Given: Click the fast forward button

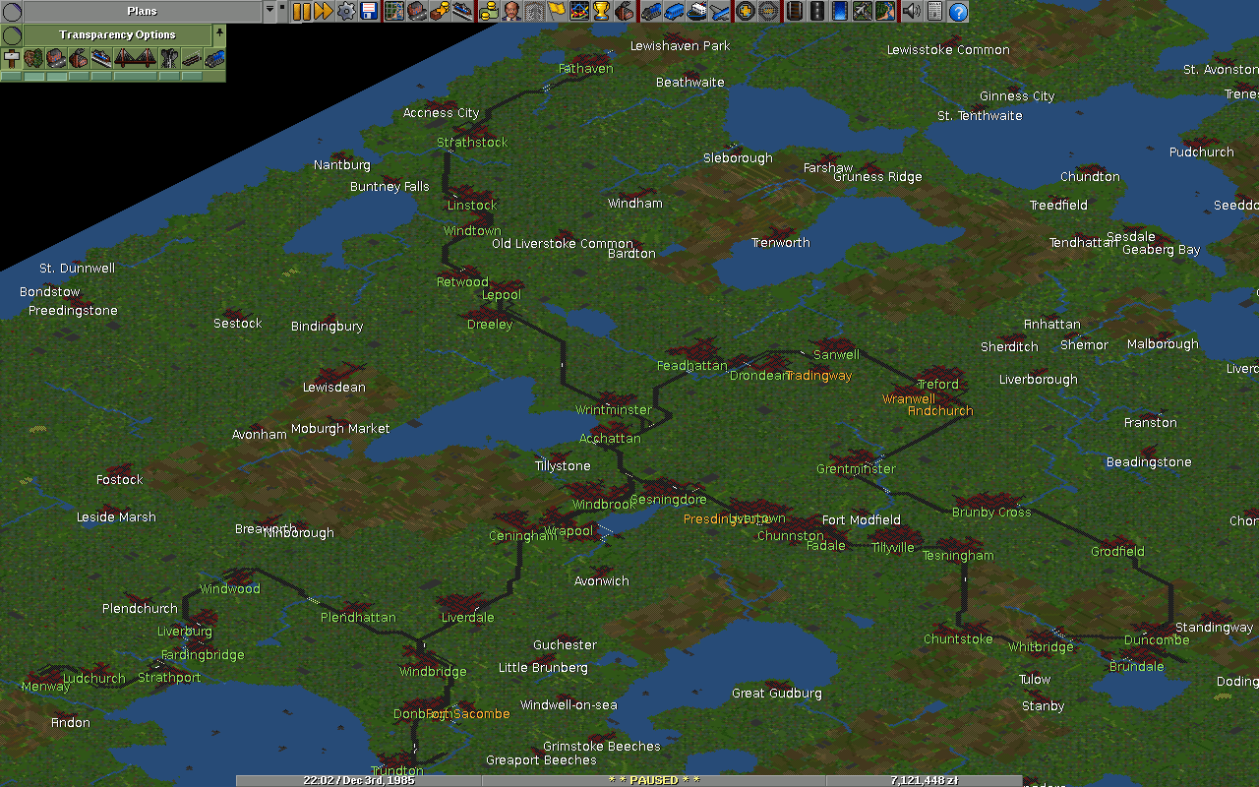Looking at the screenshot, I should pyautogui.click(x=324, y=12).
